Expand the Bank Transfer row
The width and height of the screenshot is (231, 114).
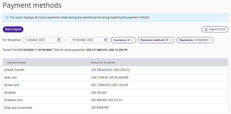coord(5,70)
